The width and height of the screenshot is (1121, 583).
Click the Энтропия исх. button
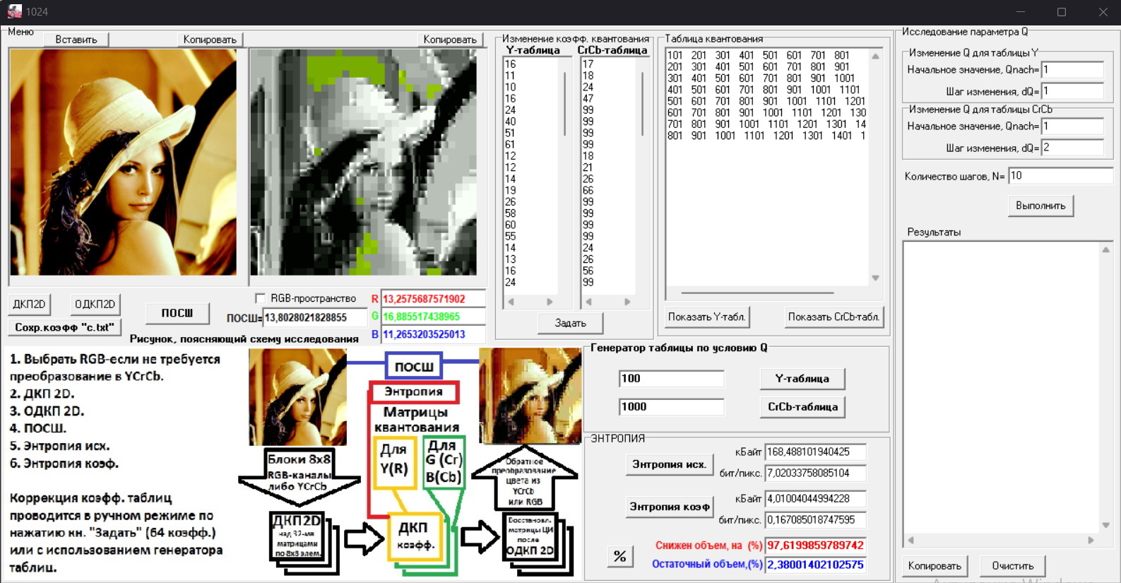669,464
